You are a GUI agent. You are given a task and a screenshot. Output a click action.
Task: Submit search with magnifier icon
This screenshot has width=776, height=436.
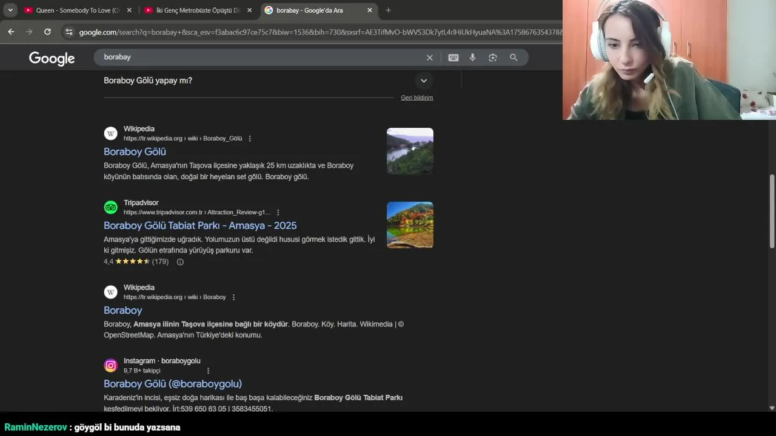(x=513, y=58)
